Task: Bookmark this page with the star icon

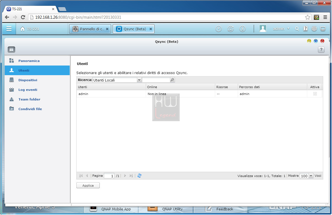Action: (307, 17)
